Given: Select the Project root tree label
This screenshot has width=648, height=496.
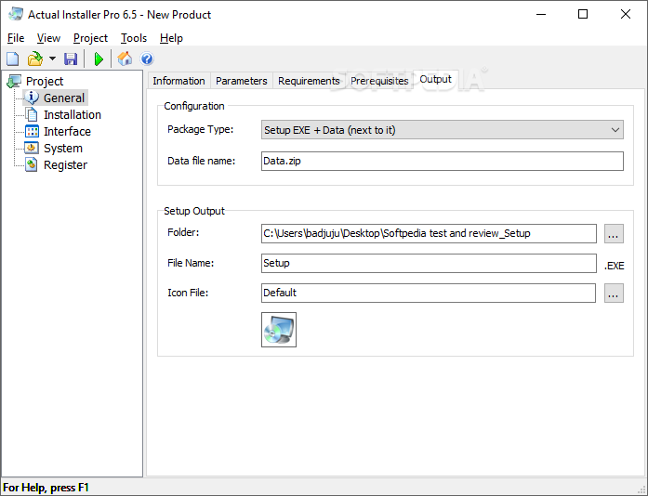Looking at the screenshot, I should point(45,82).
